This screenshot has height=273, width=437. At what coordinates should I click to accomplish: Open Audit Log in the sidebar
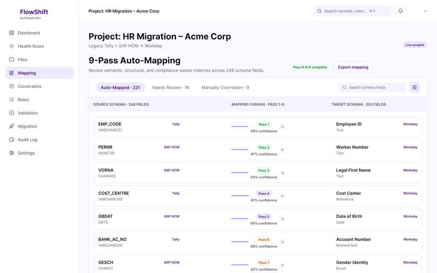[x=39, y=140]
